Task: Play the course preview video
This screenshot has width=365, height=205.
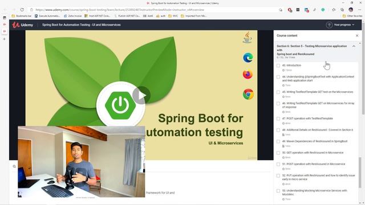Action: pos(141,95)
